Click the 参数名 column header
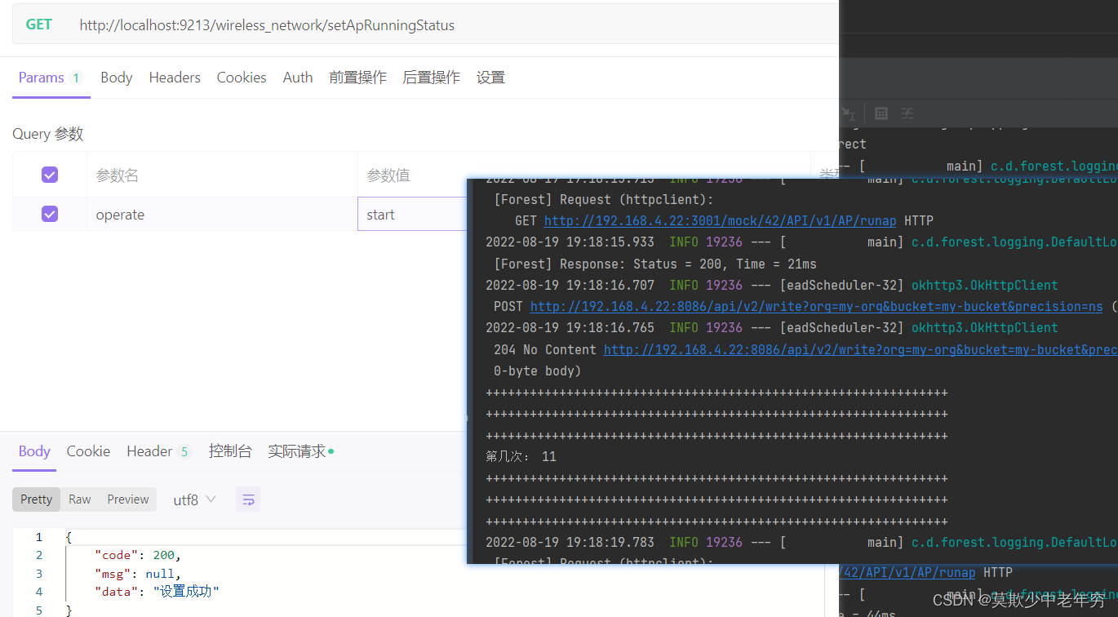This screenshot has height=617, width=1118. pyautogui.click(x=118, y=175)
